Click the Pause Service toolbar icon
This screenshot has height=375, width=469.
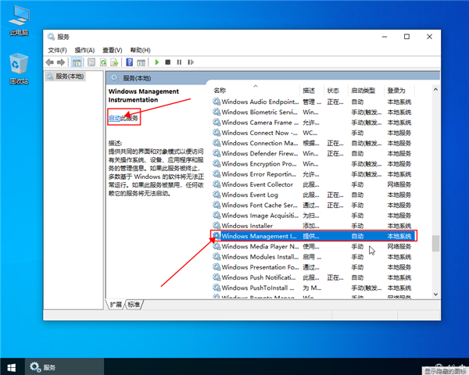coord(179,62)
